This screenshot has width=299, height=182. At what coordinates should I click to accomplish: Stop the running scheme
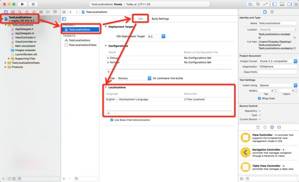(33, 4)
